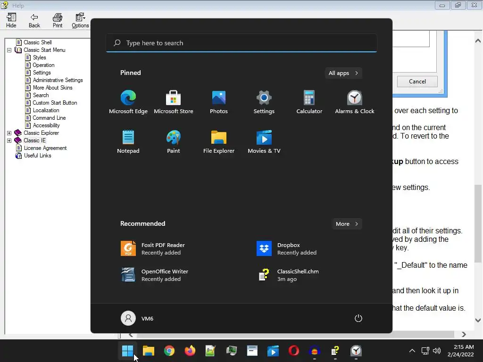Viewport: 483px width, 362px height.
Task: Launch Firefox from the taskbar
Action: point(190,351)
